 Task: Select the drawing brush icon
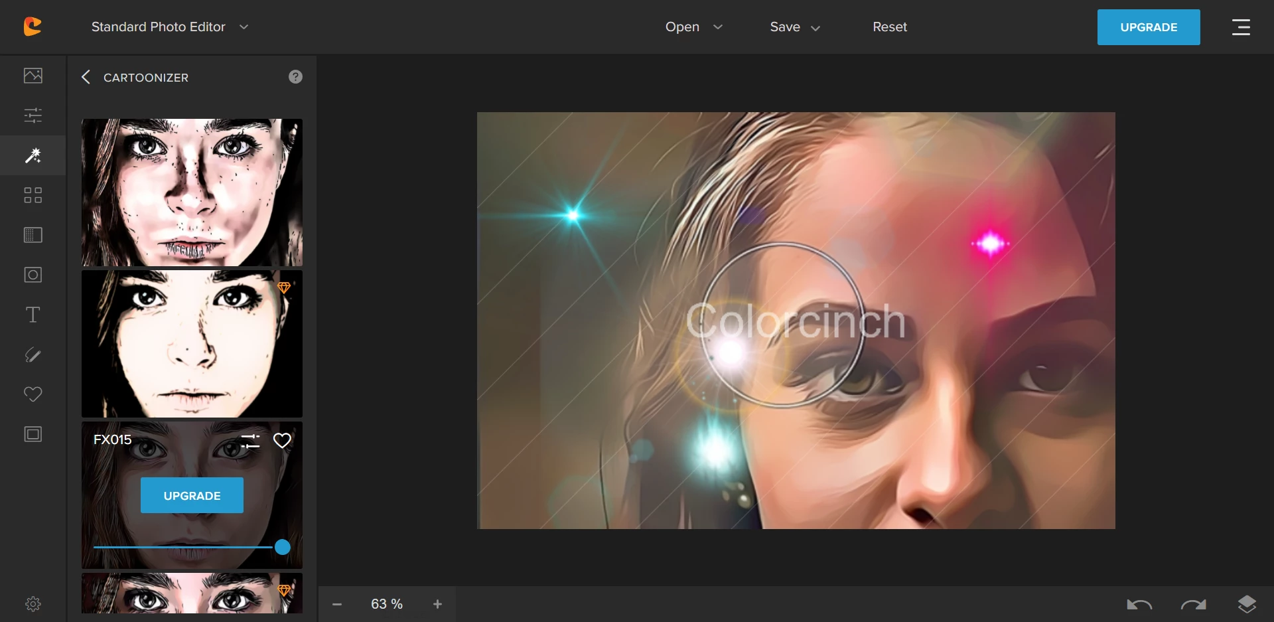click(x=33, y=354)
